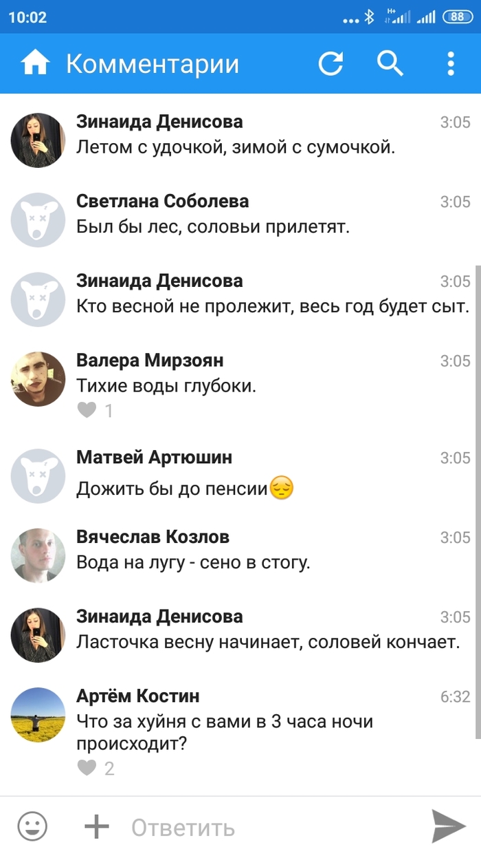Open Артём Костин's profile avatar
Image resolution: width=481 pixels, height=856 pixels.
pyautogui.click(x=38, y=714)
